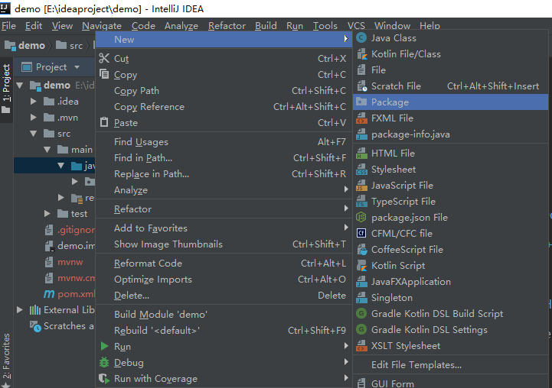Open Add to Favorites submenu

click(224, 228)
